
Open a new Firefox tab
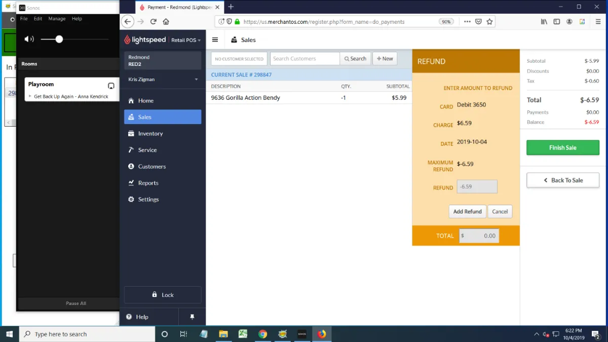pos(231,7)
